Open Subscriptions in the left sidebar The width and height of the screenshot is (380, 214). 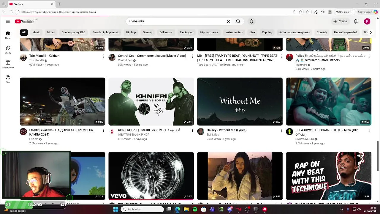pos(8,64)
